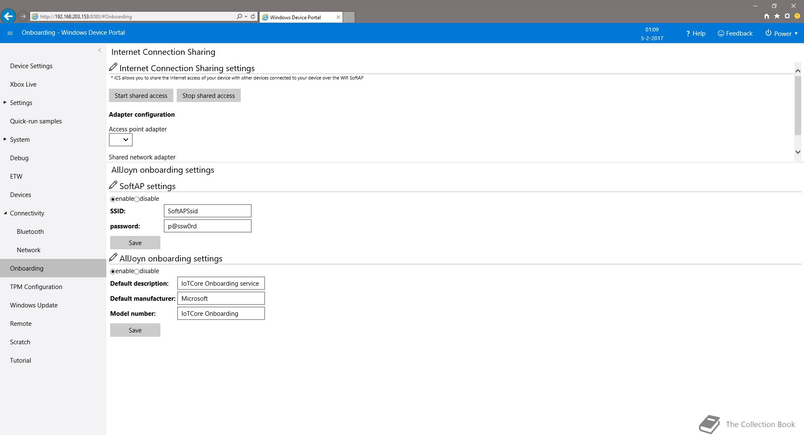Viewport: 804px width, 435px height.
Task: Close the Windows Device Portal tab
Action: click(x=338, y=17)
